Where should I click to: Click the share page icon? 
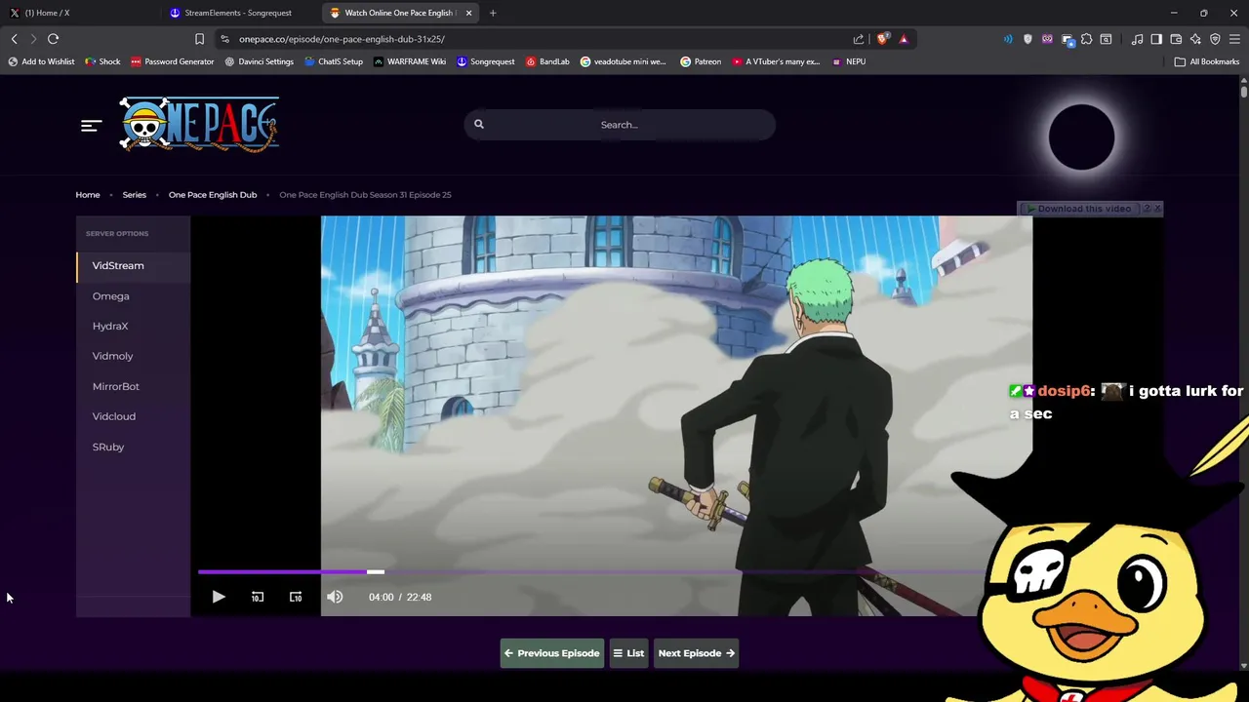click(859, 39)
